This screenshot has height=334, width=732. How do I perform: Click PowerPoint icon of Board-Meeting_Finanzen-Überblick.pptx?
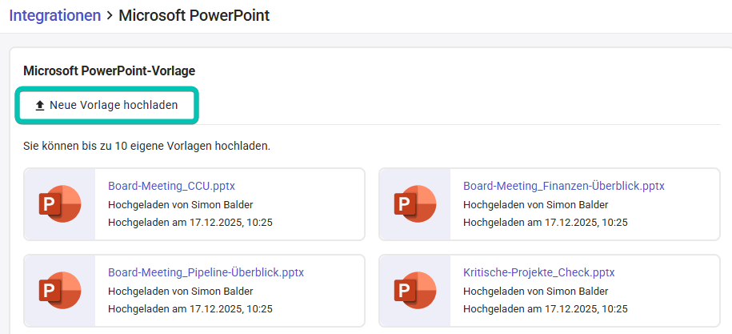point(415,204)
